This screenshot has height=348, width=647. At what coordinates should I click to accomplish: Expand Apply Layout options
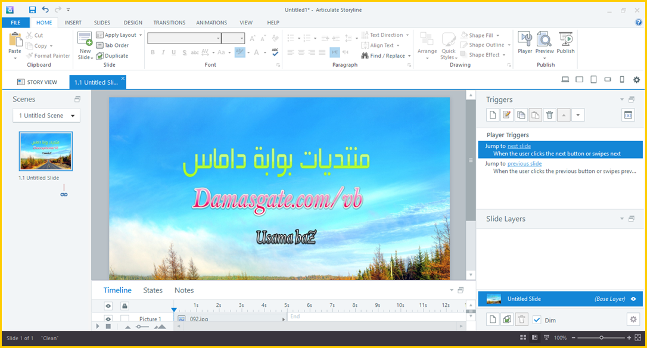click(141, 35)
